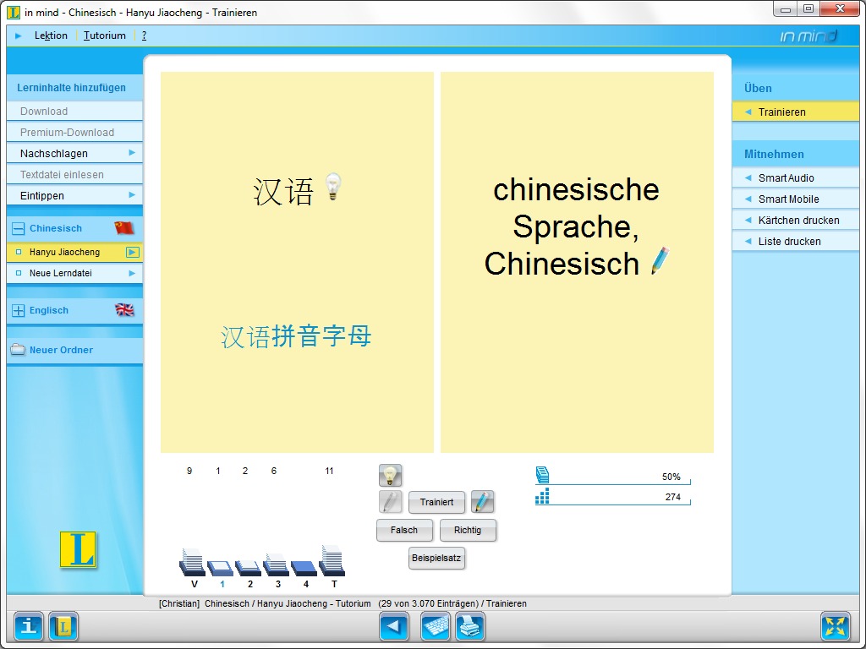Click the count 6 above stack 3
The width and height of the screenshot is (866, 649).
(x=273, y=471)
